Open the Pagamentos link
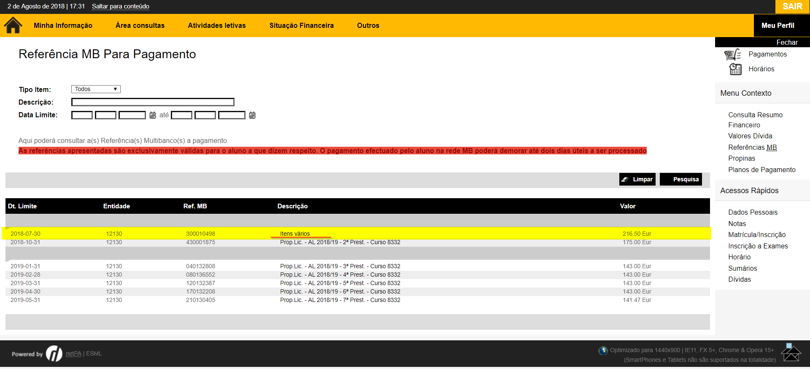The image size is (810, 369). (x=767, y=54)
